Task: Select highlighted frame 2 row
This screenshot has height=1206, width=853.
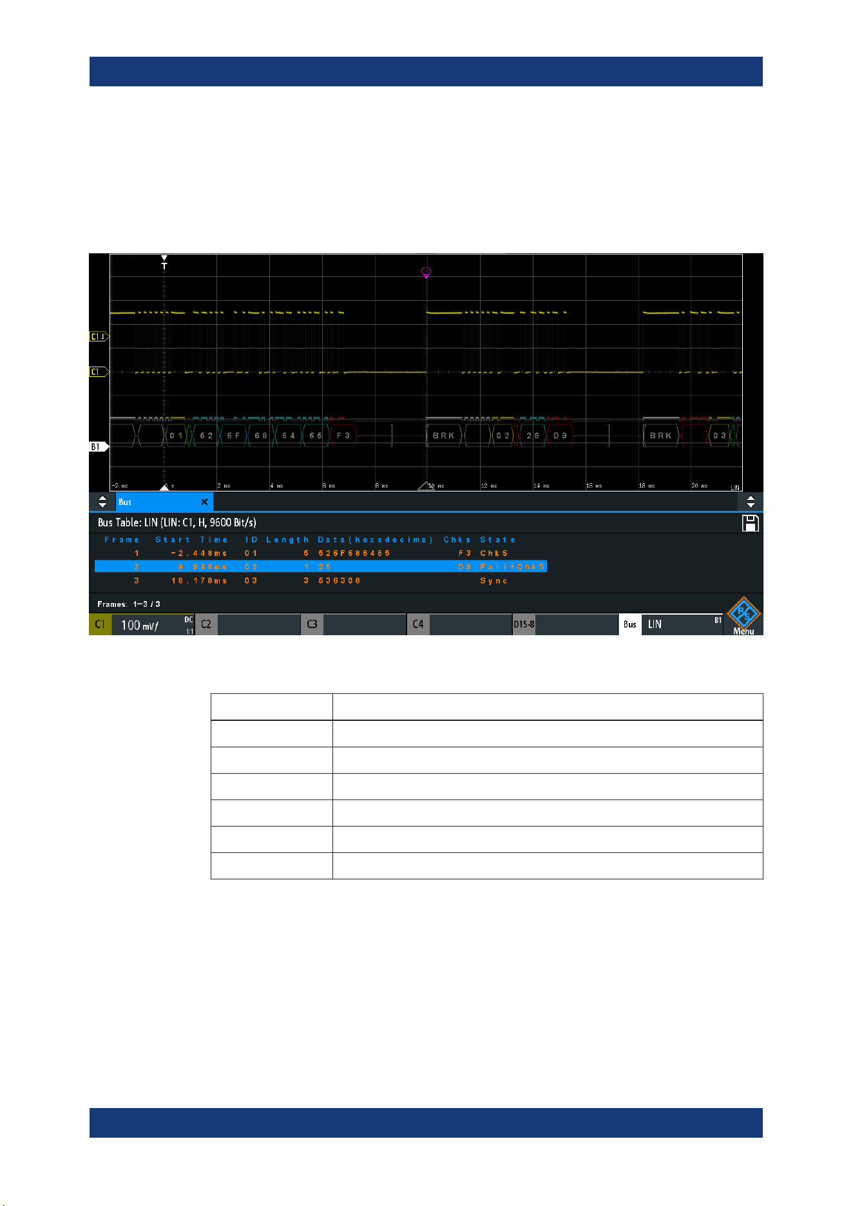Action: 321,567
